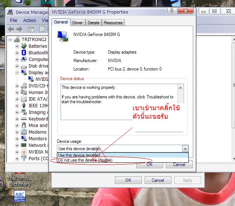Image resolution: width=235 pixels, height=206 pixels.
Task: Click the Display adapters category icon
Action: 24,72
